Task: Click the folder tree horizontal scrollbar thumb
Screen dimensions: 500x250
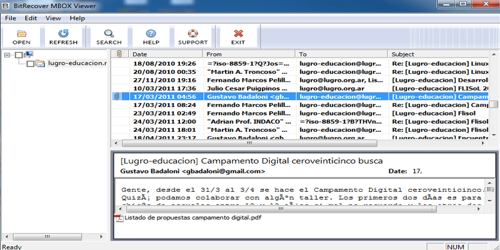Action: (x=47, y=237)
